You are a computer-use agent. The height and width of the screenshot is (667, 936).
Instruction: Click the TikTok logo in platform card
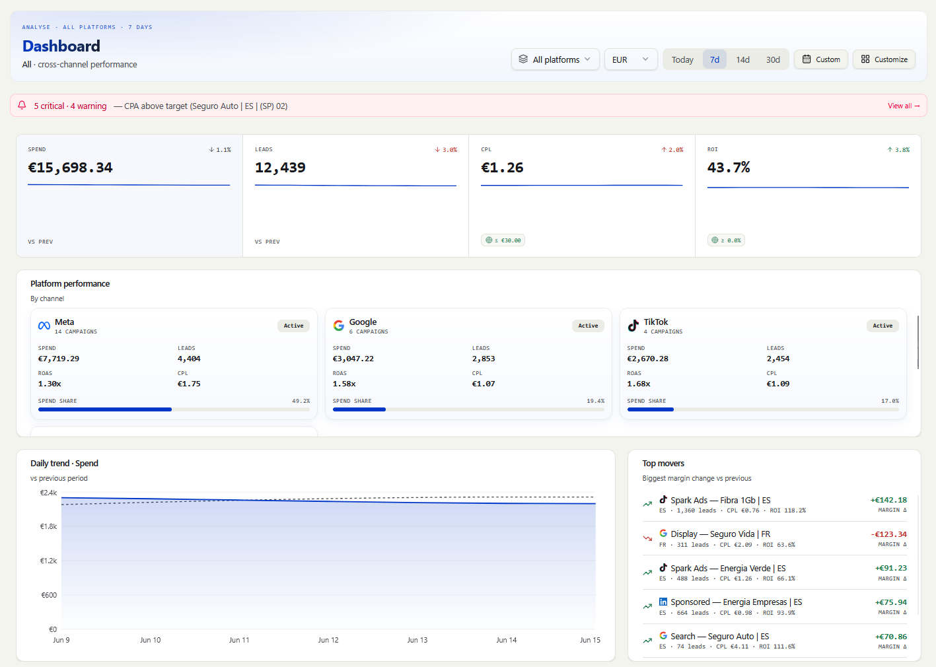633,326
